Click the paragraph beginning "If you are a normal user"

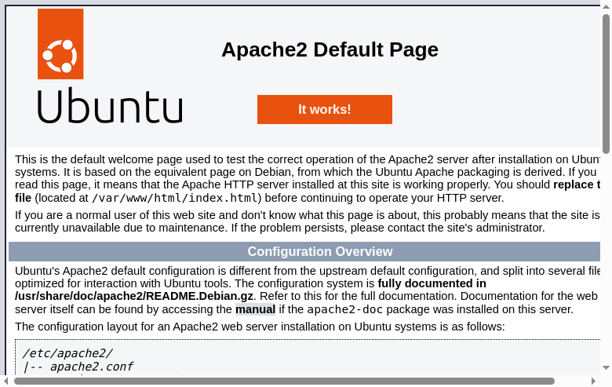click(307, 221)
